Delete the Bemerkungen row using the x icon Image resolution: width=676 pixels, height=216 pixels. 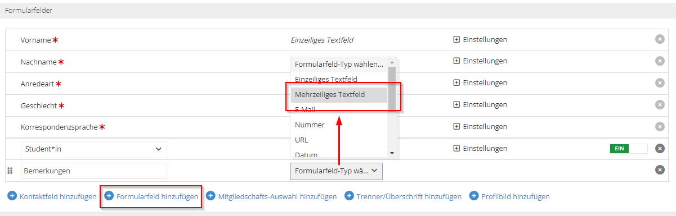click(x=660, y=170)
